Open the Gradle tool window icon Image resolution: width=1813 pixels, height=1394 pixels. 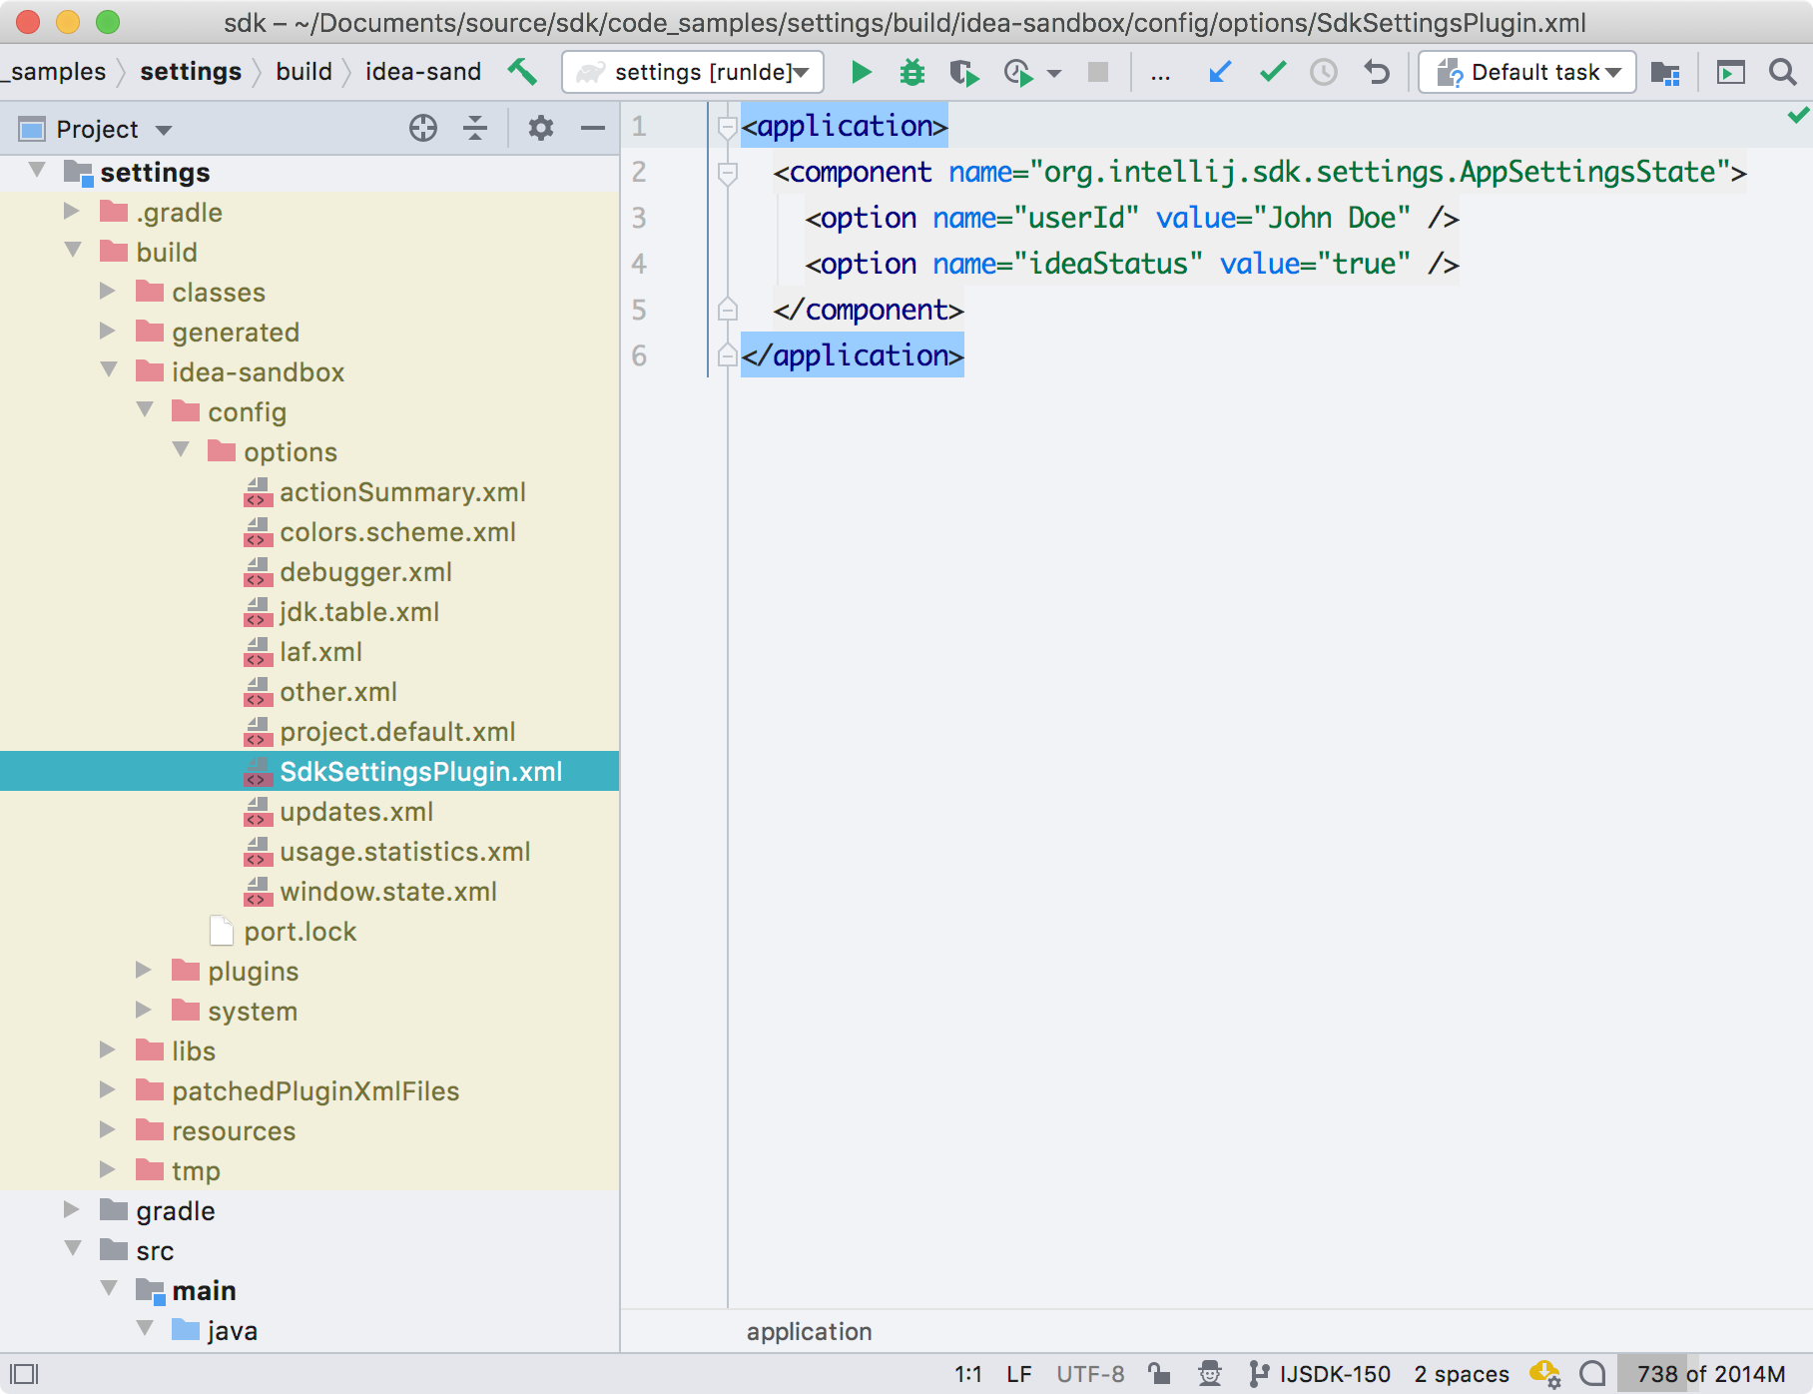pos(1664,72)
